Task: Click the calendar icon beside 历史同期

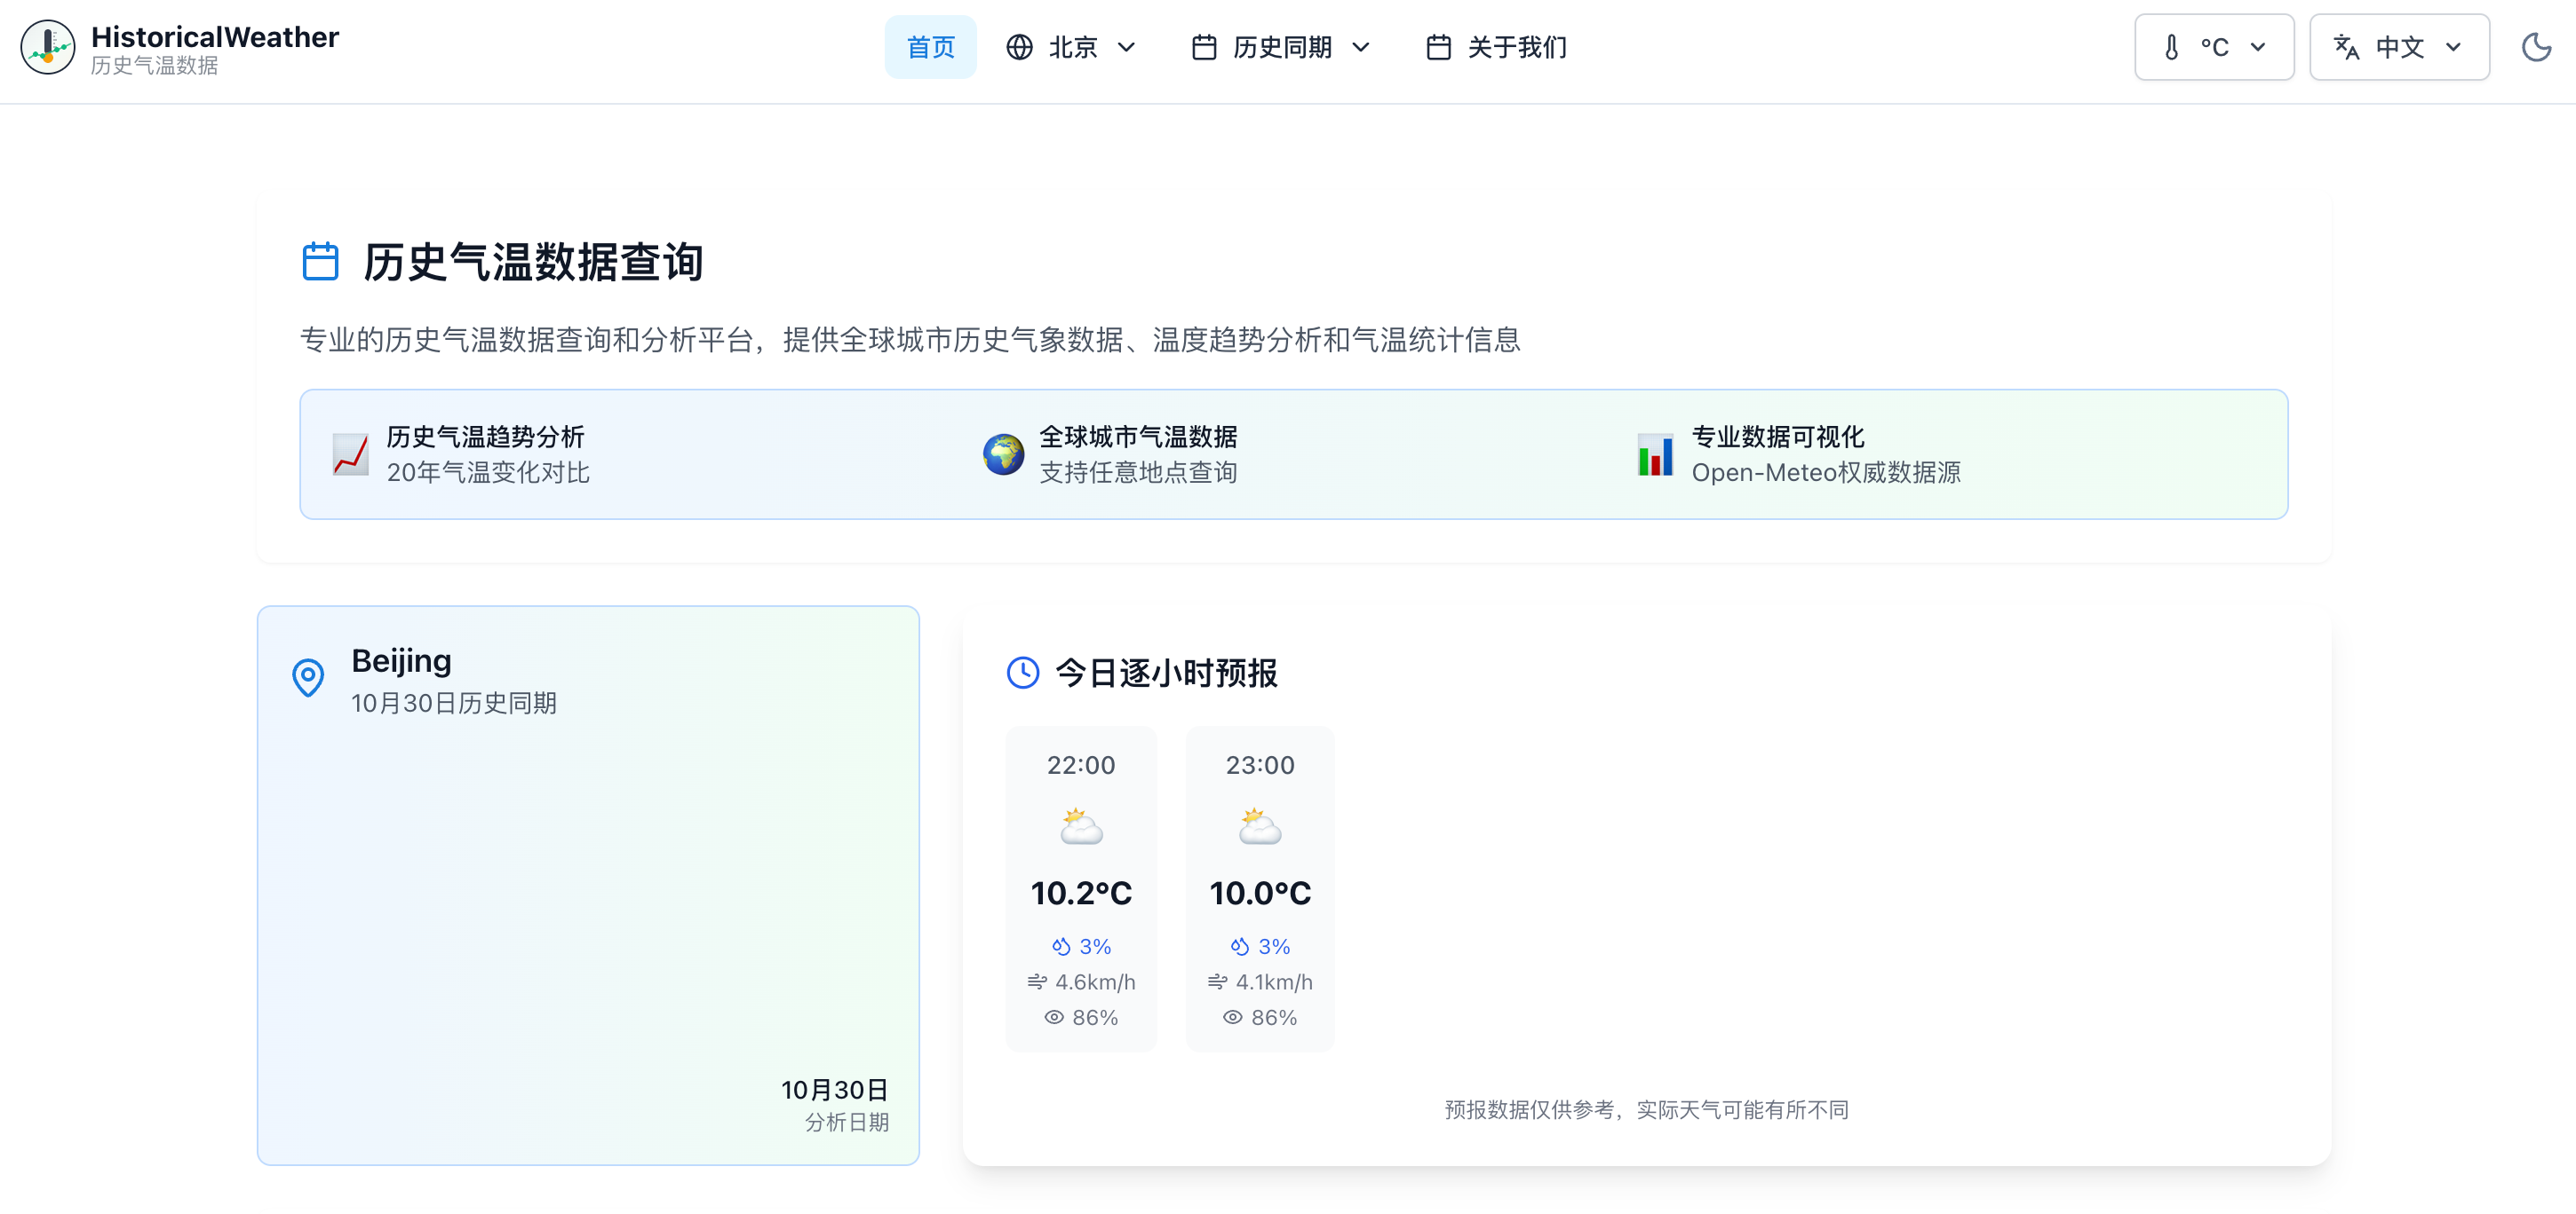Action: click(x=1204, y=47)
